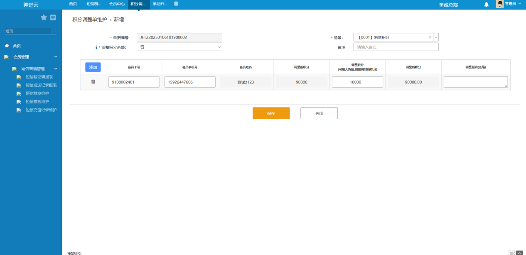Switch to the 短信群... tab
Image resolution: width=526 pixels, height=255 pixels.
point(93,4)
